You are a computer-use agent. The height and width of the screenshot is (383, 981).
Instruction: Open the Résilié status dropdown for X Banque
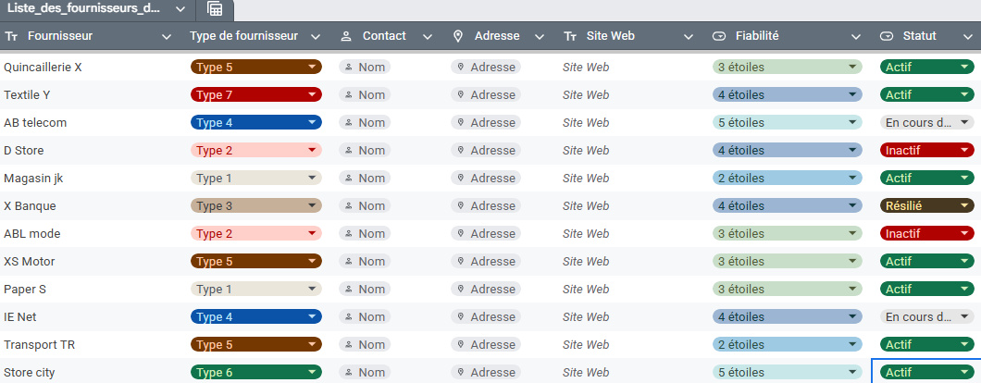(965, 206)
